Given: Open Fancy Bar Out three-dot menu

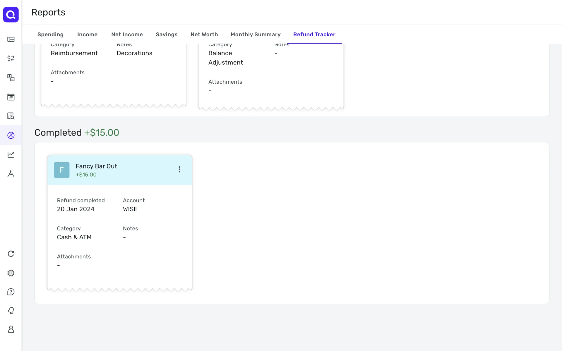Looking at the screenshot, I should point(179,169).
